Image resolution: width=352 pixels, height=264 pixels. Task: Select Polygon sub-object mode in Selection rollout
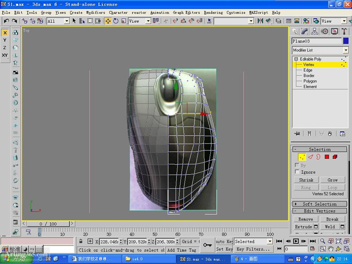tap(326, 157)
